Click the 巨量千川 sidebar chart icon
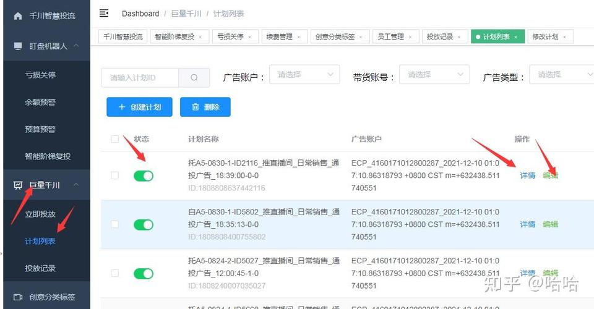Screen dimensions: 594x309 click(18, 185)
